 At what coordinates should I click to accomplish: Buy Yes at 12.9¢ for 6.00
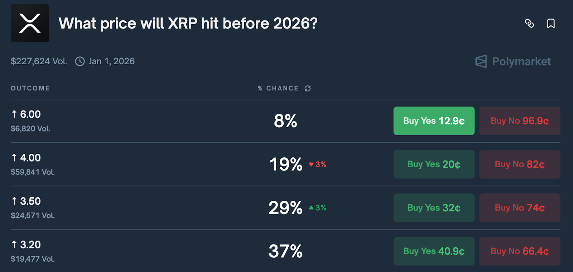click(434, 121)
